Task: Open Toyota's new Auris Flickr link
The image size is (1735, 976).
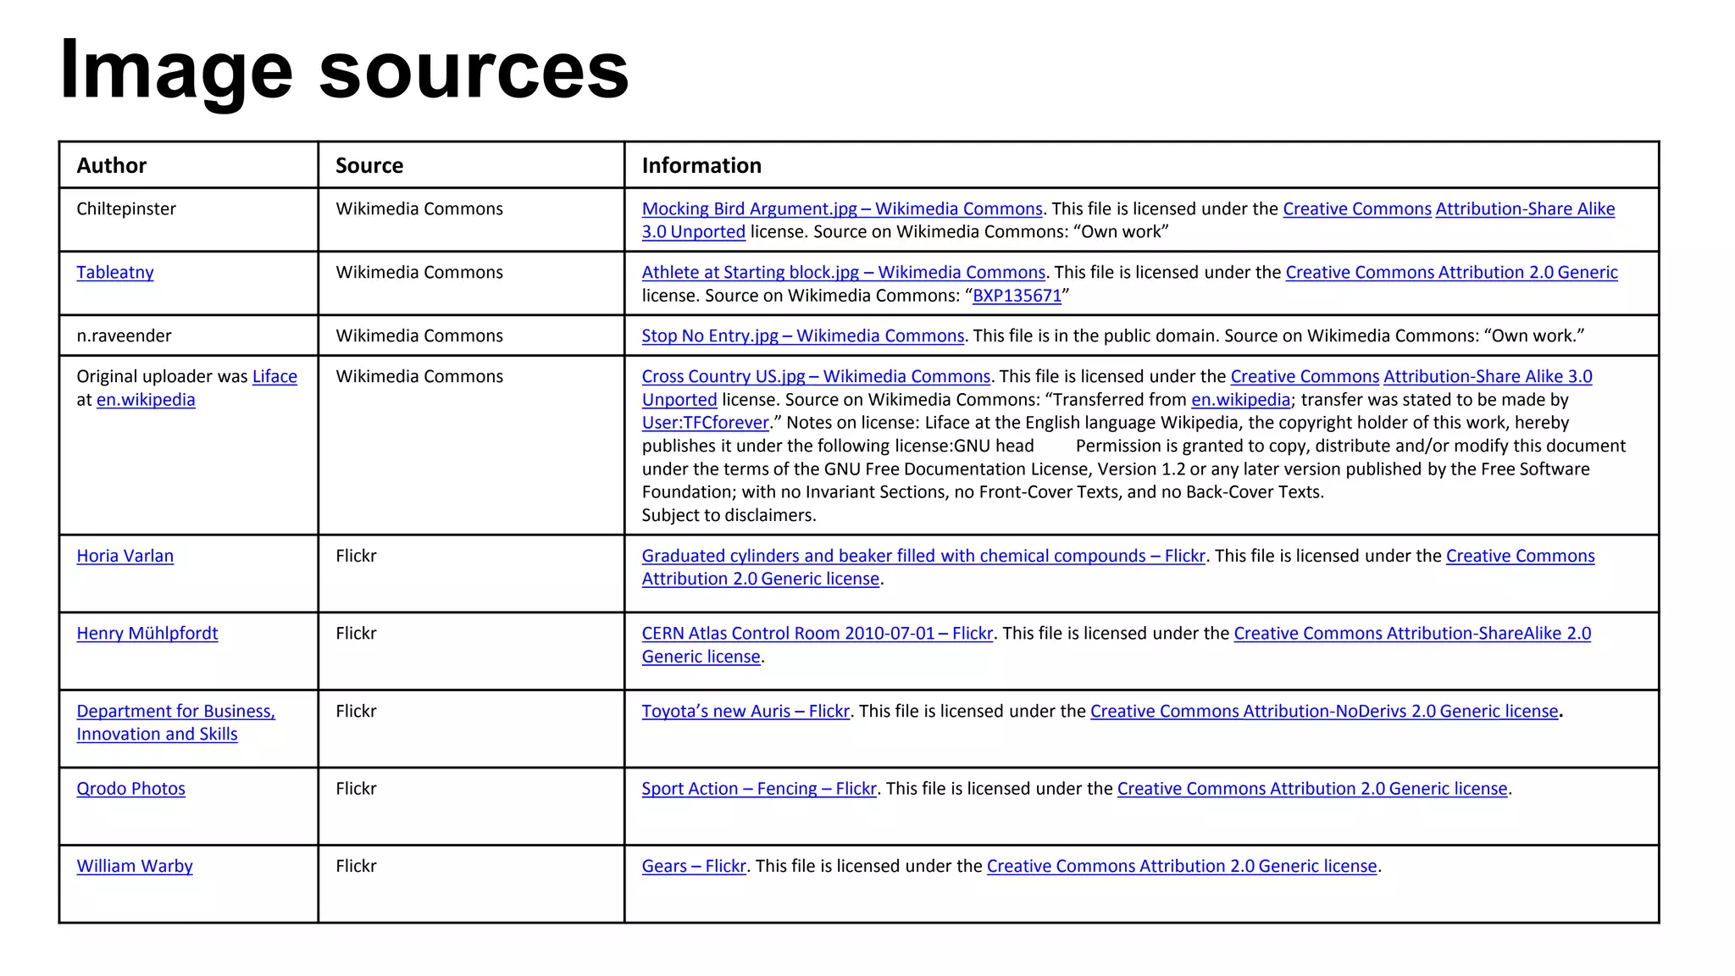Action: [745, 712]
